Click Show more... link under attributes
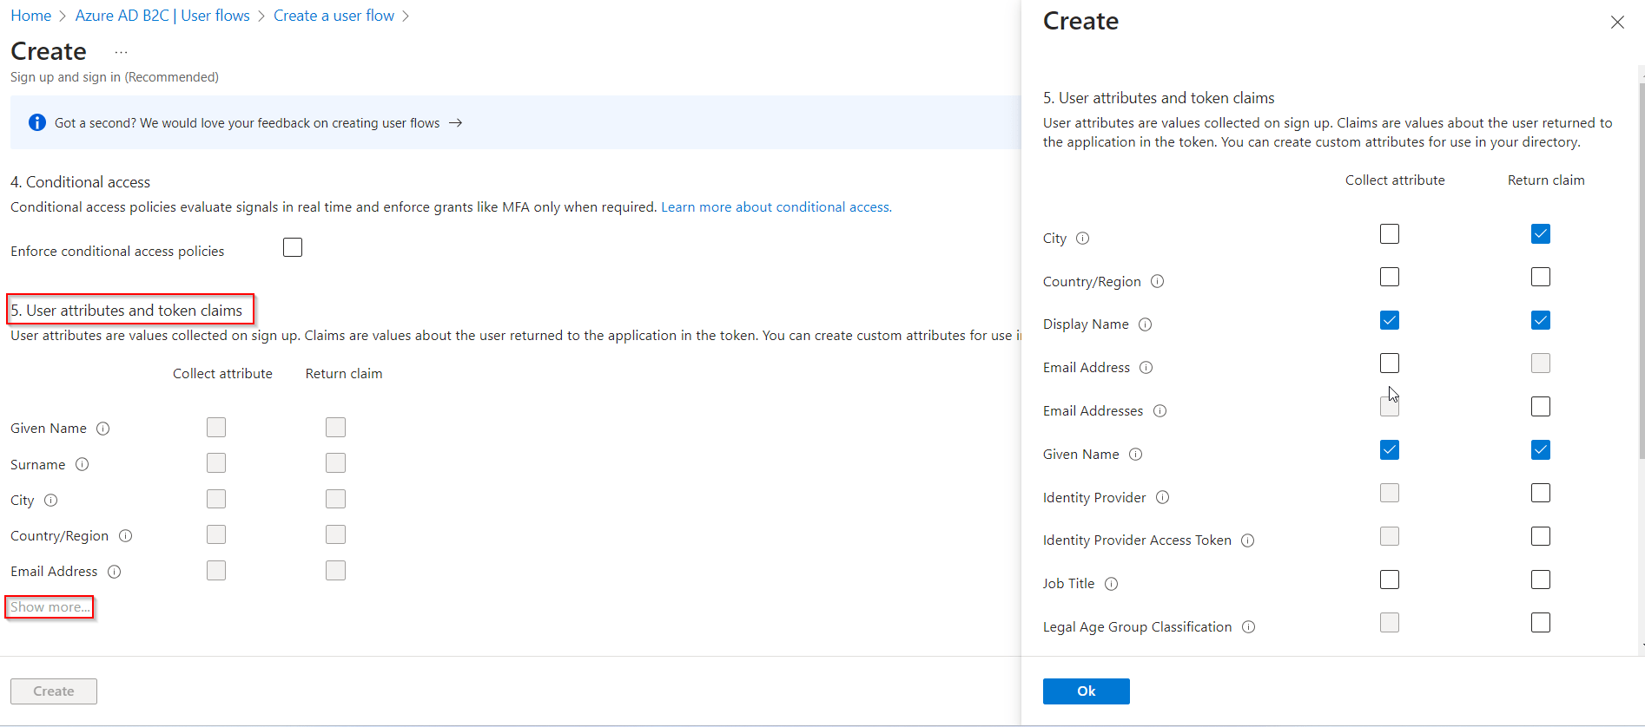 (x=50, y=607)
